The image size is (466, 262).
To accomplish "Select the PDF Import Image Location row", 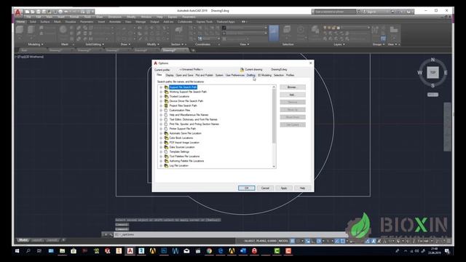I will click(x=184, y=143).
